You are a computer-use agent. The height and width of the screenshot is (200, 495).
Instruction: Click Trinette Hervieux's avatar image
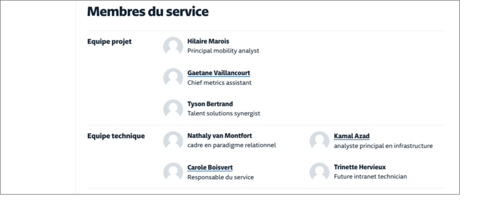[320, 172]
